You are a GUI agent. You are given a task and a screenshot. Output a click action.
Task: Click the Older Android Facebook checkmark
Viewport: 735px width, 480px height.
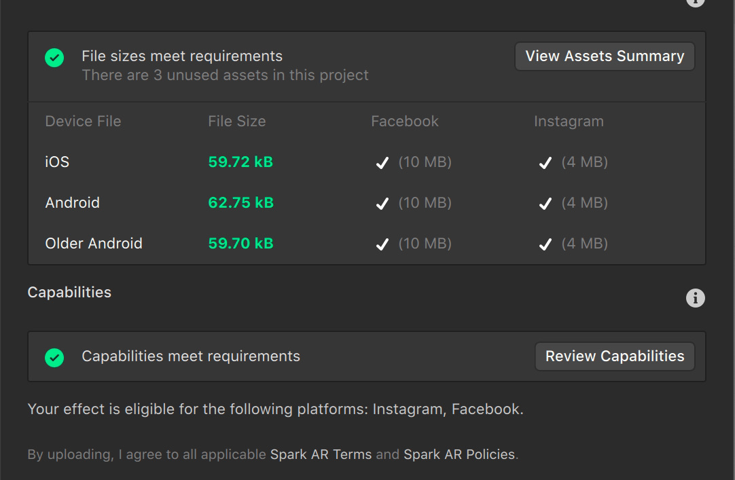coord(382,244)
